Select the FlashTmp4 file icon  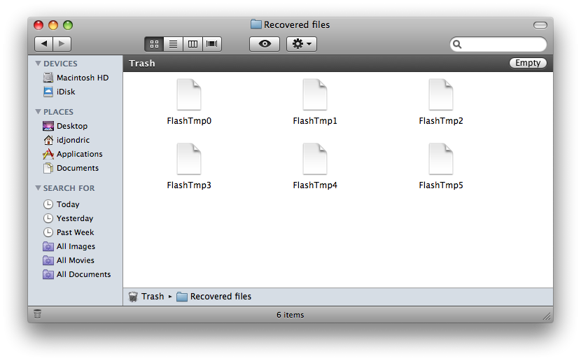click(315, 159)
